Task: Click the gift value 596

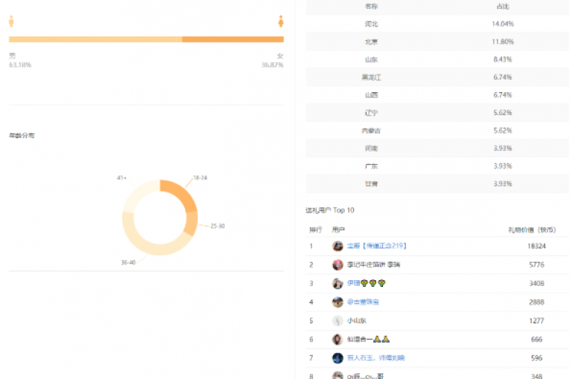Action: click(537, 358)
